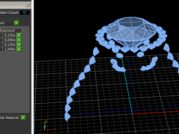Screen dimensions: 179x134
Task: Click green arrow next to 0,06tw
Action: point(19,40)
